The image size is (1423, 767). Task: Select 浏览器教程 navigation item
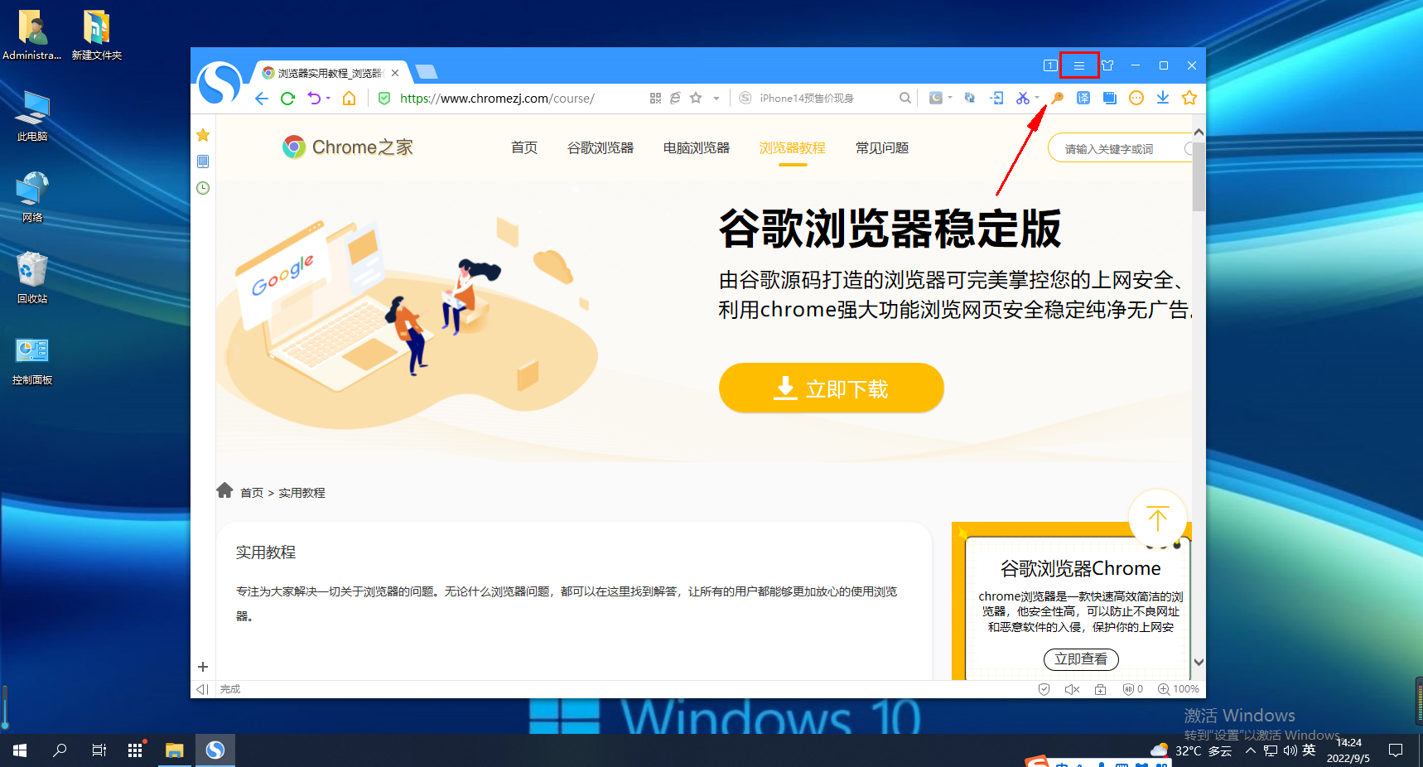click(793, 147)
